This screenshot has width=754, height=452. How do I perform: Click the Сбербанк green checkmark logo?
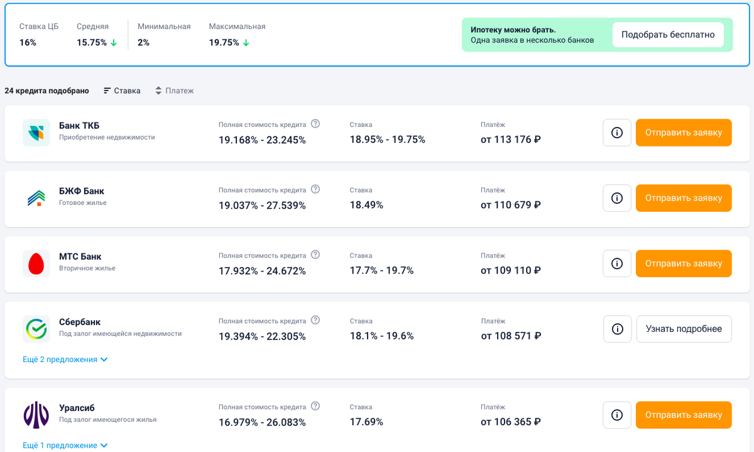(36, 329)
